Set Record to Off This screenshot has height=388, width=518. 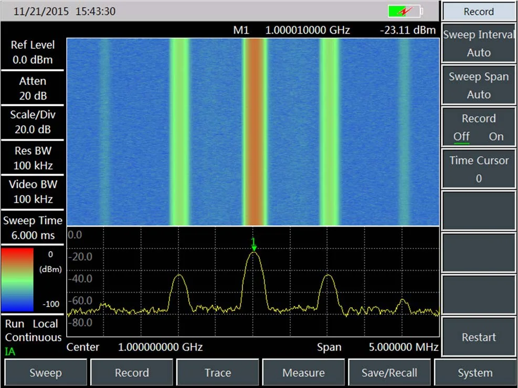coord(461,136)
